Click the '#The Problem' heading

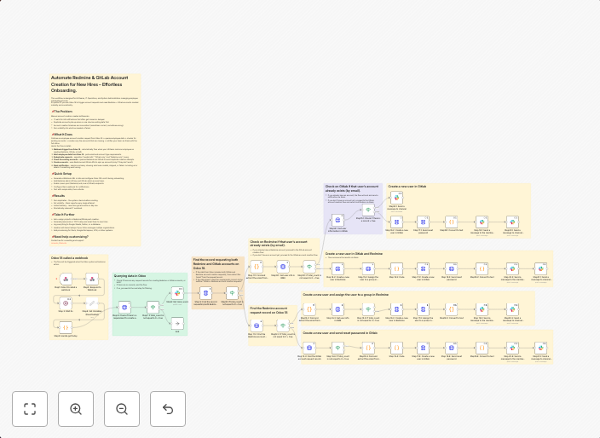62,112
